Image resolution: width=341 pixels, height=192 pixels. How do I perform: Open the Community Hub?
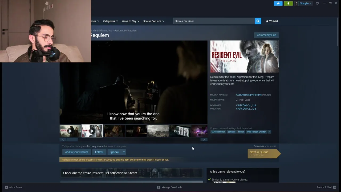point(266,35)
